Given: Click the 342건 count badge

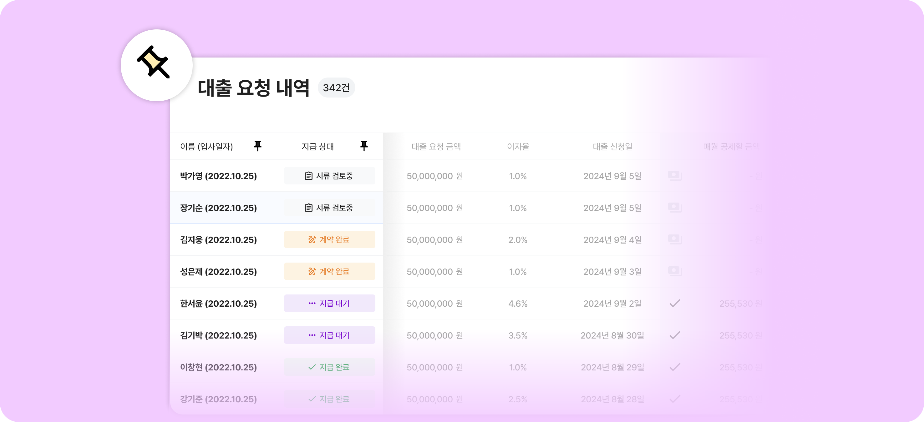Looking at the screenshot, I should tap(336, 88).
